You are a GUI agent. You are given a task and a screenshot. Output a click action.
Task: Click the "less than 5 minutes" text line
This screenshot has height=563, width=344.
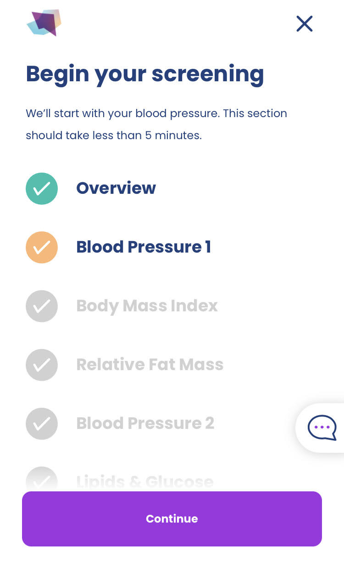[114, 136]
